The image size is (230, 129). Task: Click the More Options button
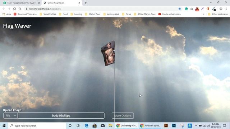tap(123, 115)
